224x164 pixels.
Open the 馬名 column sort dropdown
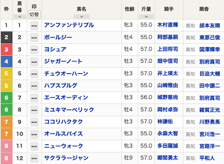tap(81, 16)
